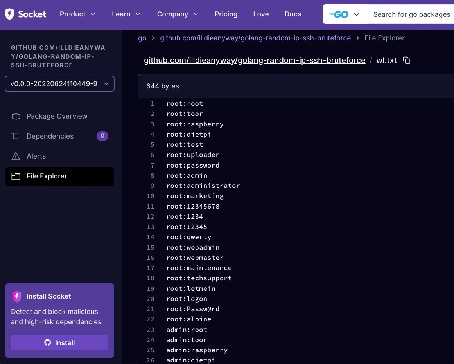Click the Dependencies count badge 0

102,136
